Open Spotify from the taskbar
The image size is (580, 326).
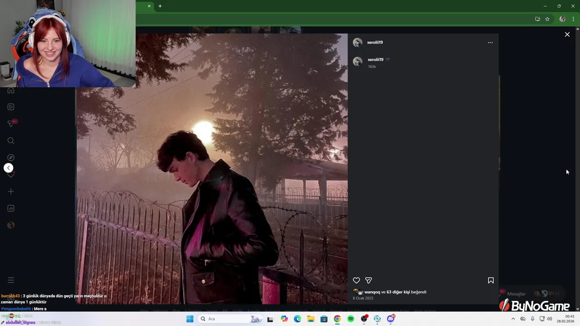351,319
